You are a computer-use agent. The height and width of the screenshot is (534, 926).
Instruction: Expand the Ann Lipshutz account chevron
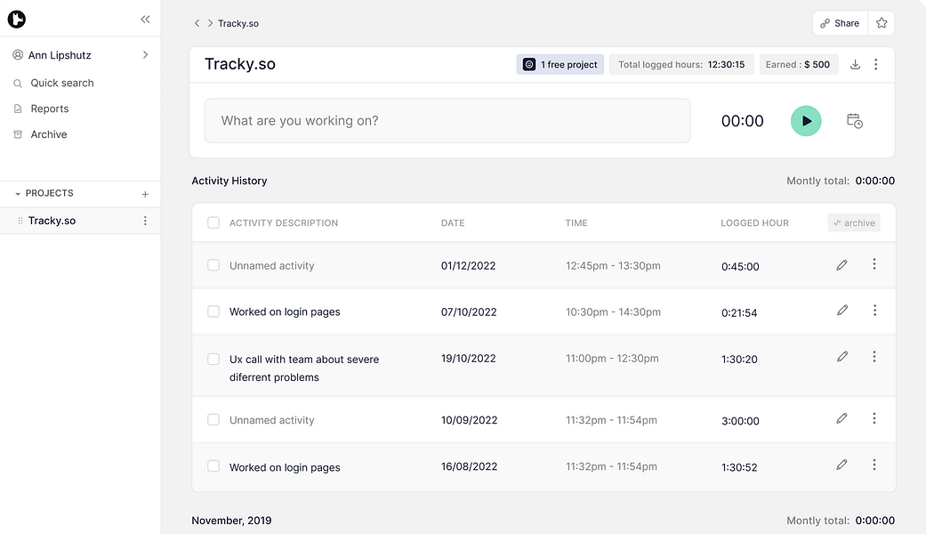point(145,55)
